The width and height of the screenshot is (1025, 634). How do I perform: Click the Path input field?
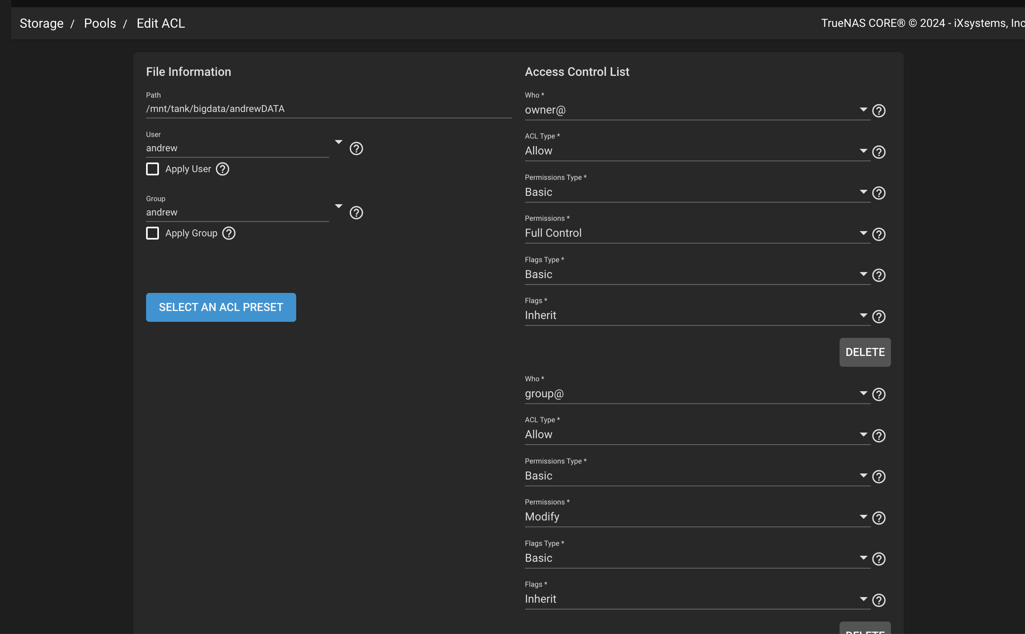click(x=328, y=109)
